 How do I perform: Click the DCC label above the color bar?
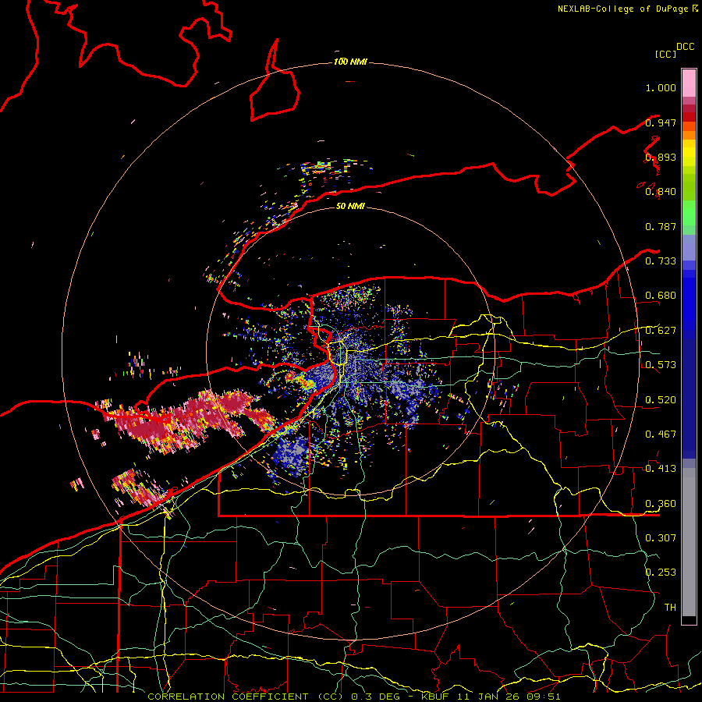coord(686,47)
